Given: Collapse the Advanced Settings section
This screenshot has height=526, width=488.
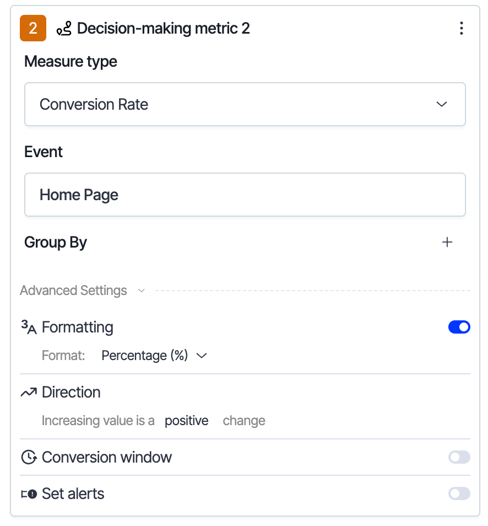Looking at the screenshot, I should [x=142, y=290].
